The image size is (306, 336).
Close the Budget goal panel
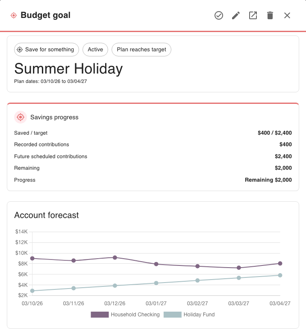point(287,15)
